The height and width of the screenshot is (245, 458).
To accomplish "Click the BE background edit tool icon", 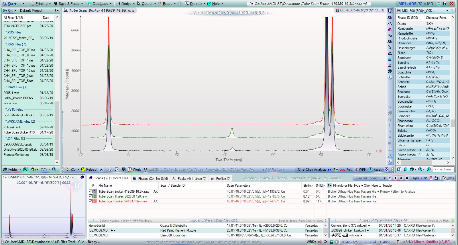I will coord(390,17).
